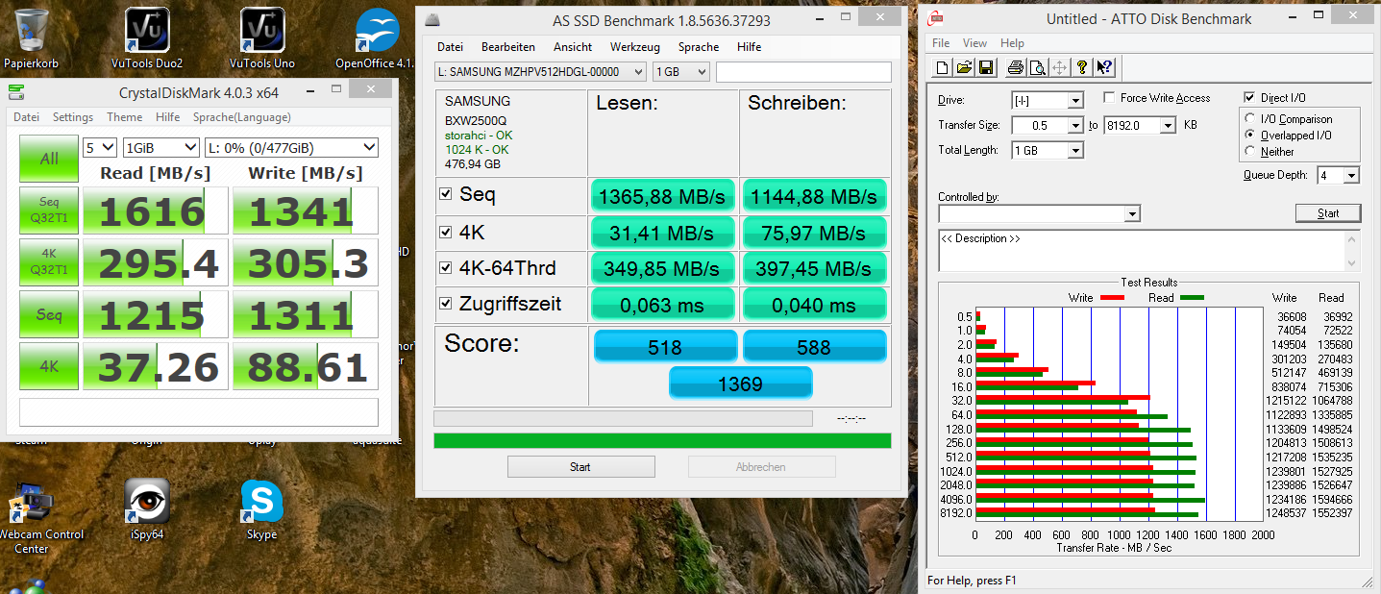The image size is (1381, 594).
Task: Select the iSpy64 desktop icon
Action: coord(147,509)
